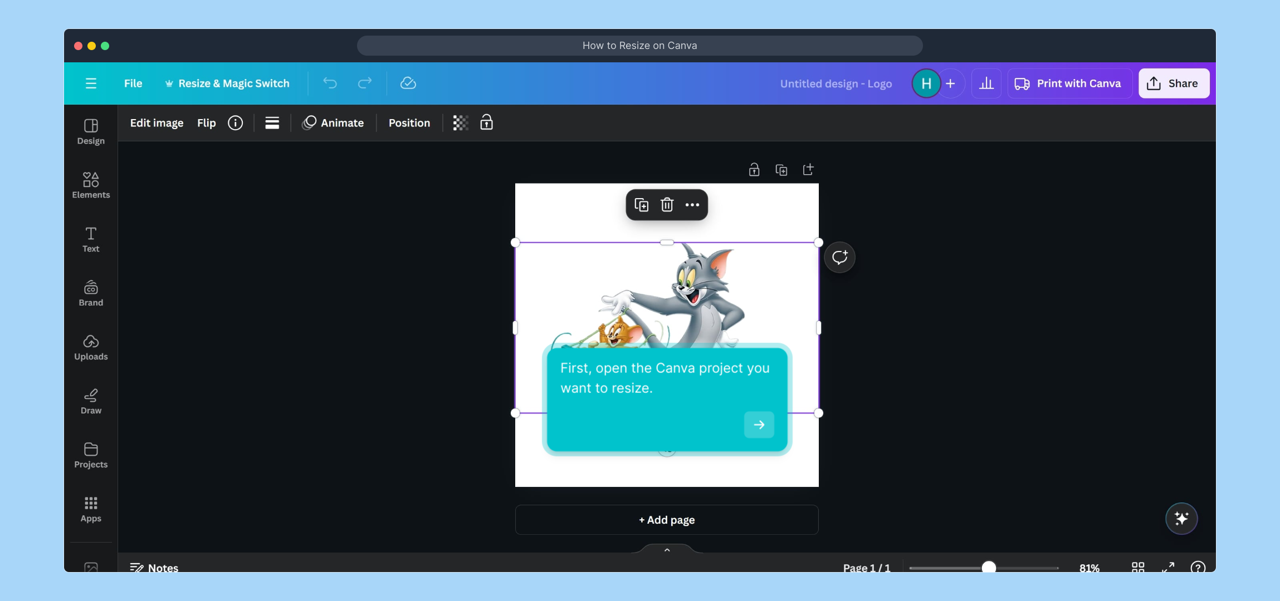Click the Share button

(x=1173, y=83)
